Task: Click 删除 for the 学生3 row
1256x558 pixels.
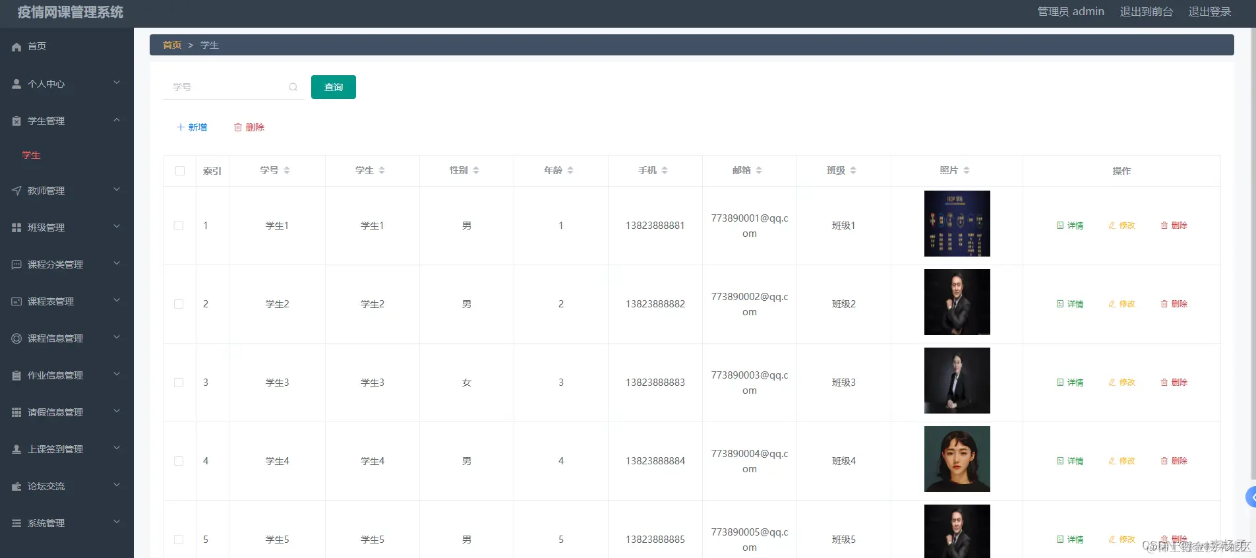Action: pos(1174,383)
